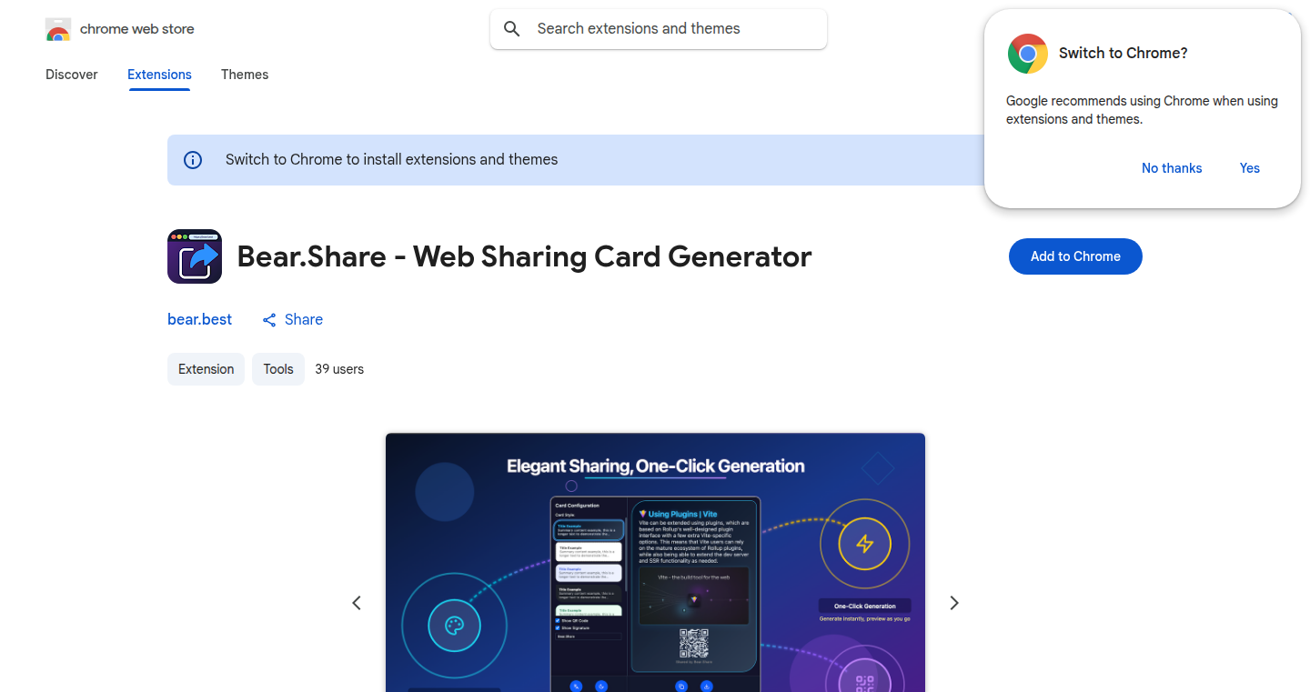The image size is (1310, 692).
Task: Click the Google recommends using Chrome text
Action: (x=1143, y=110)
